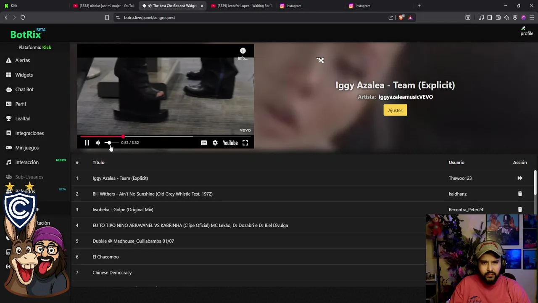Pause the YouTube video player
Viewport: 538px width, 303px height.
[x=87, y=143]
